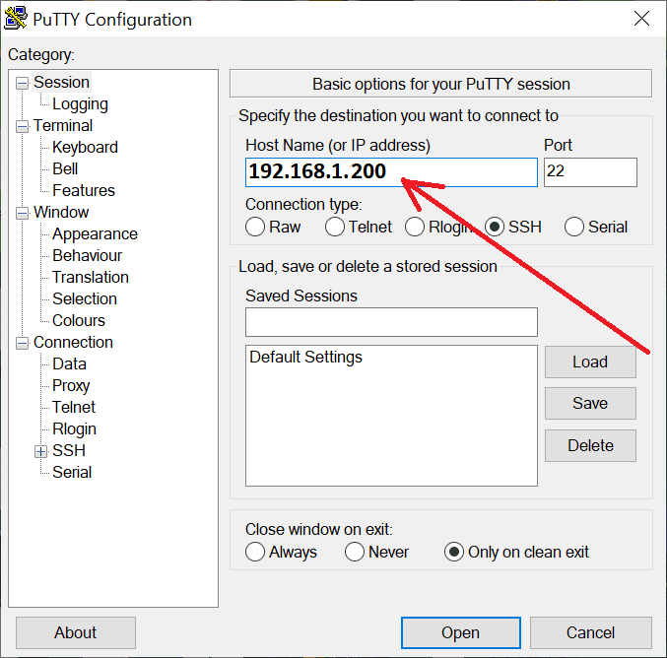Click the Load button

[589, 362]
